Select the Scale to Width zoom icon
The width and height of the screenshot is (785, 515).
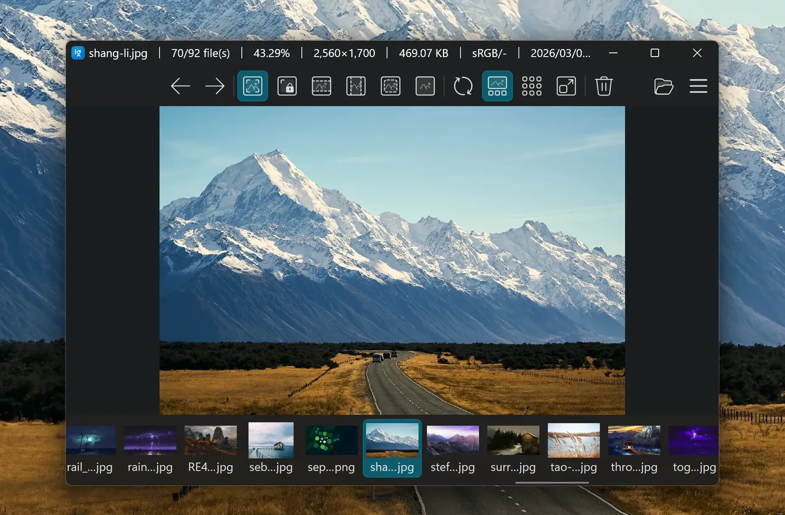click(x=322, y=86)
